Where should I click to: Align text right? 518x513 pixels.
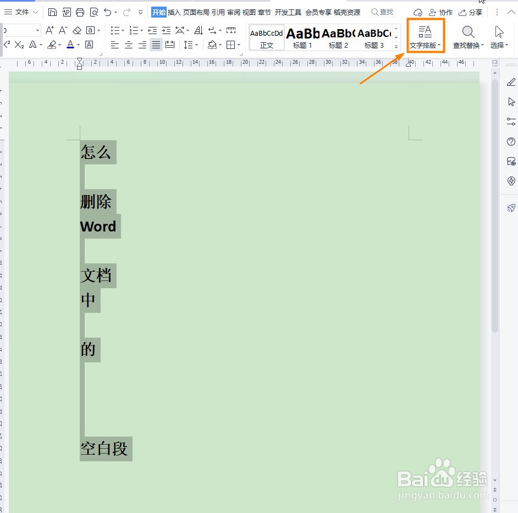(142, 45)
